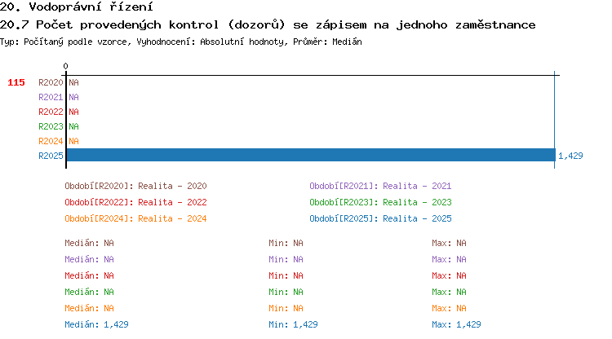Click legend entry Období[R2020]: Realita - 2020
The image size is (612, 339).
pos(135,186)
